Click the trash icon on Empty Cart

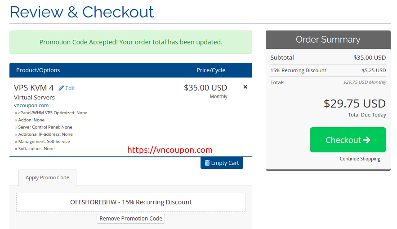(x=207, y=163)
